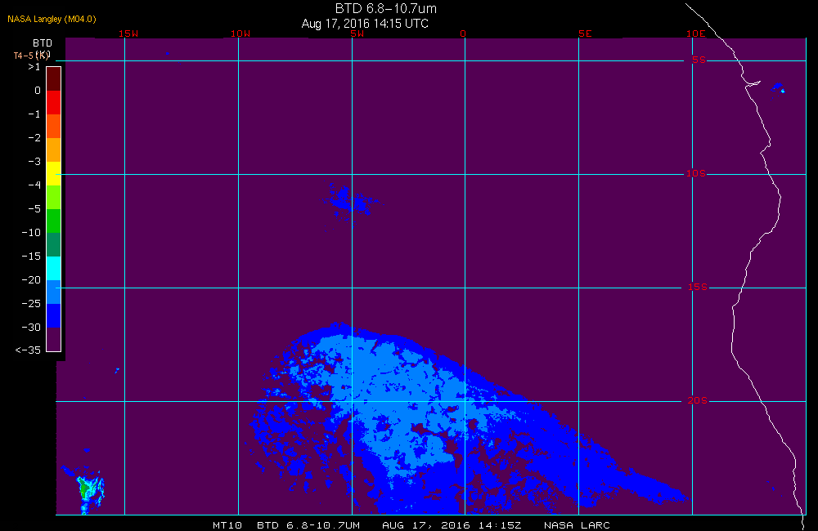818x531 pixels.
Task: Click the 'MT10' footer label
Action: tap(227, 525)
